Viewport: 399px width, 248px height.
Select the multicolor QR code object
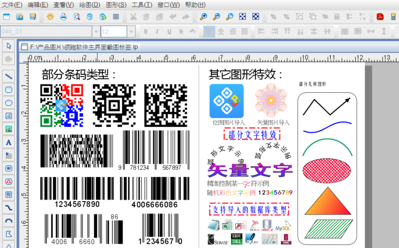click(x=62, y=105)
